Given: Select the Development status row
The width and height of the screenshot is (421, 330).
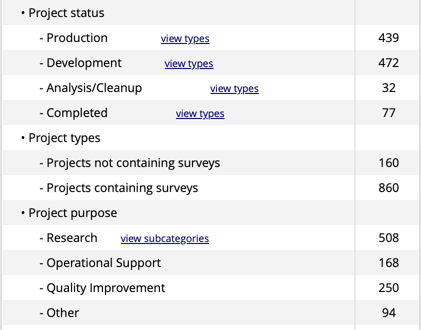Looking at the screenshot, I should pyautogui.click(x=84, y=63).
